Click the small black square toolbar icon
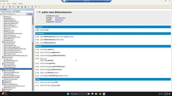The width and height of the screenshot is (172, 96). tap(32, 7)
